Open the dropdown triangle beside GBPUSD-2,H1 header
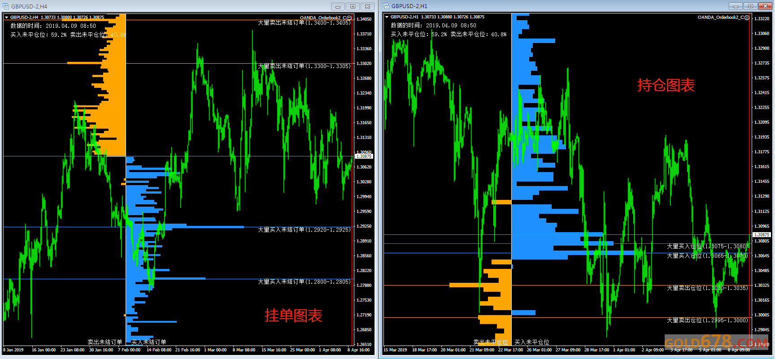The height and width of the screenshot is (359, 775). 387,17
